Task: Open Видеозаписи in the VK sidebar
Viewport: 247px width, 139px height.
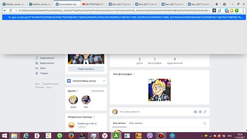Action: [x=47, y=63]
